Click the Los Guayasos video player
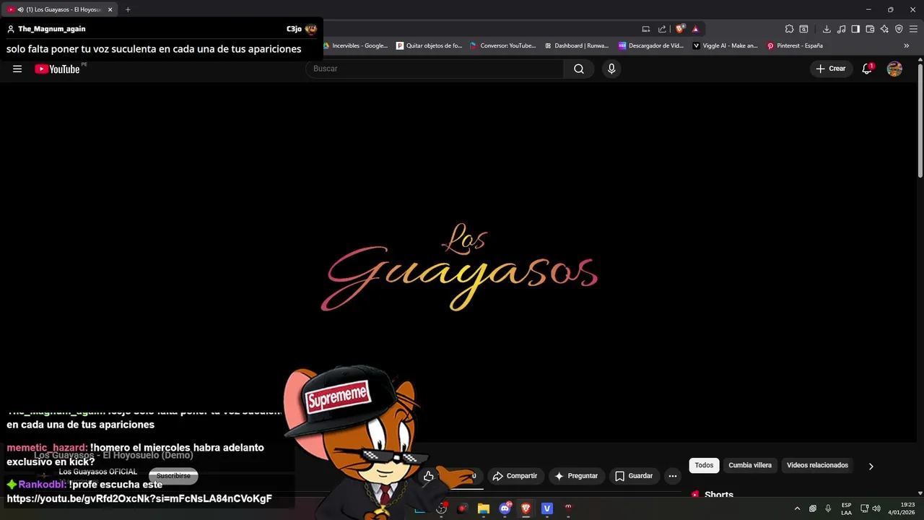This screenshot has height=520, width=924. tap(459, 261)
